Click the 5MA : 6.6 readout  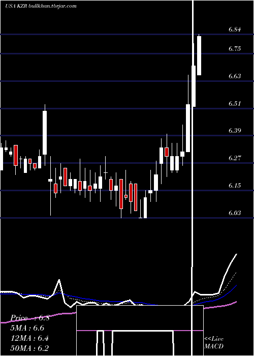click(x=27, y=328)
